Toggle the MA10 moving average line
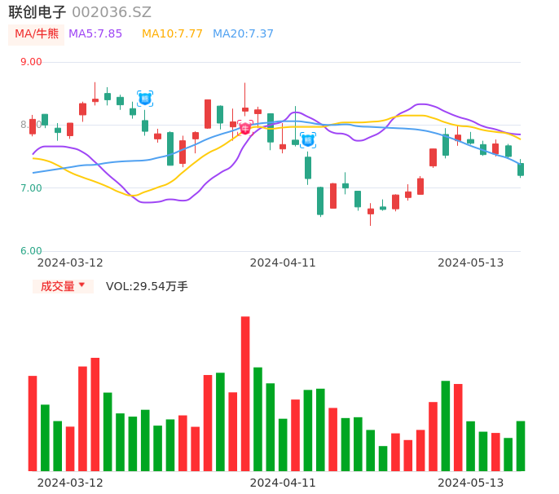Screen dimensions: 559x494 point(172,34)
